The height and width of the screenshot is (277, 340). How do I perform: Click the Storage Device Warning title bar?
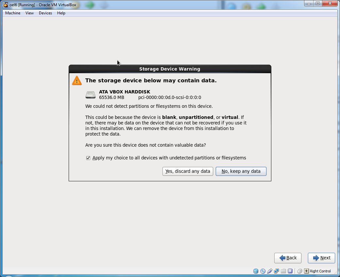170,69
